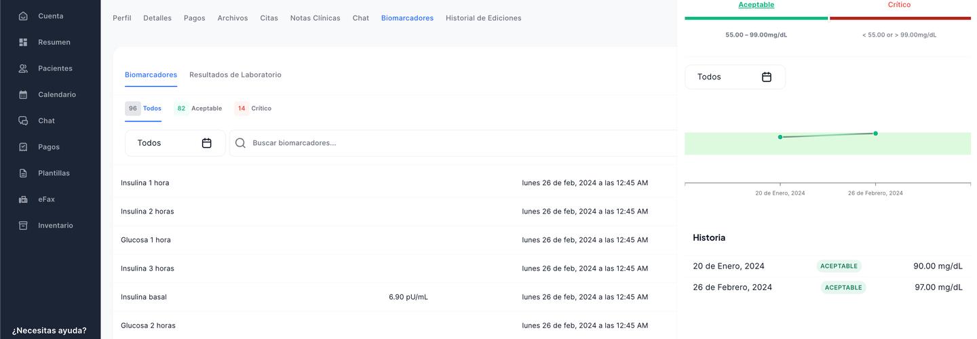The image size is (977, 339).
Task: Open the Inventario box icon
Action: (23, 226)
